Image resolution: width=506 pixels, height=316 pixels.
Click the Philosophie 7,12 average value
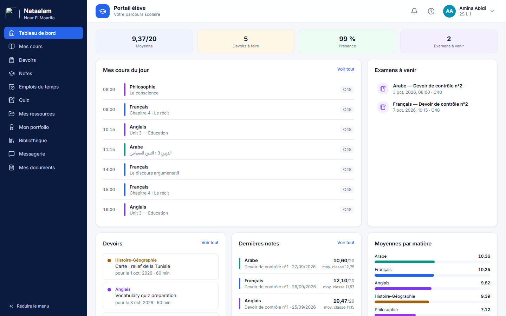[x=485, y=310]
